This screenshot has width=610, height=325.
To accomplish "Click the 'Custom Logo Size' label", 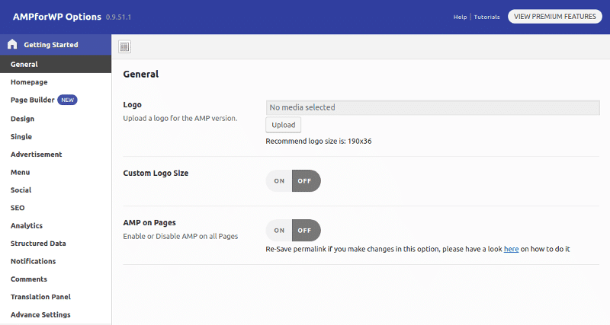I will tap(156, 174).
